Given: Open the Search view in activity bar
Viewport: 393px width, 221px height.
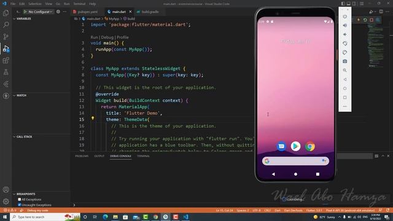Looking at the screenshot, I should pos(6,25).
